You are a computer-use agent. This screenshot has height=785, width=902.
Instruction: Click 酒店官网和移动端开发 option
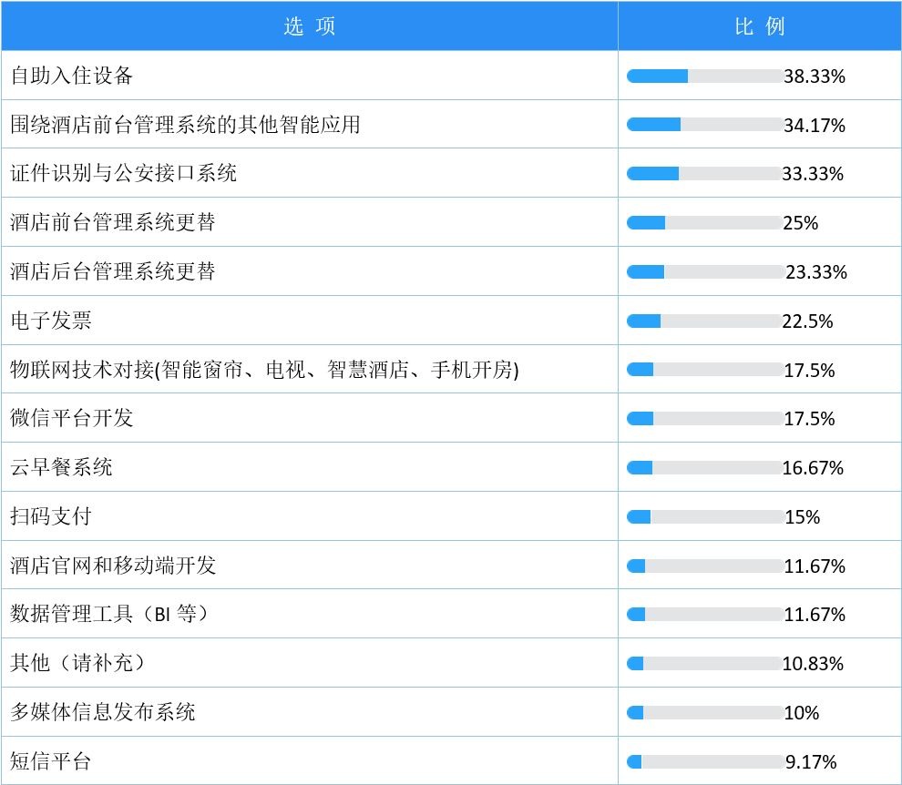[x=113, y=566]
